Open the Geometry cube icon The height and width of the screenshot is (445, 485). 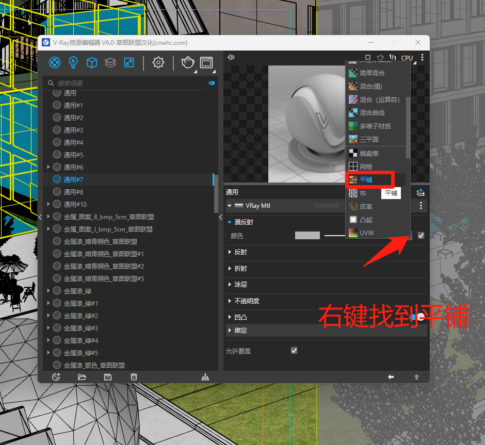[92, 63]
